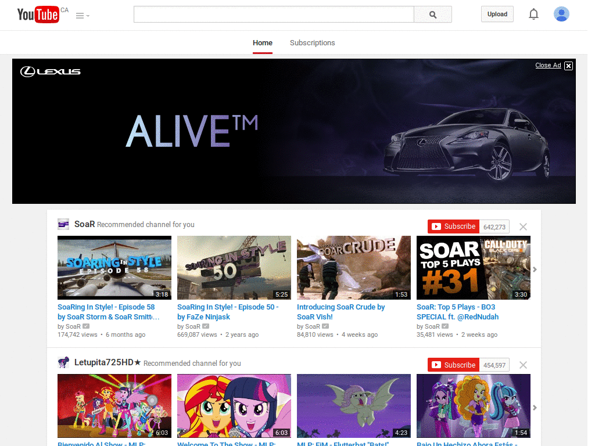This screenshot has height=446, width=595.
Task: Open the SoaR Crude thumbnail
Action: (354, 268)
